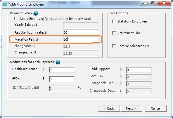Open the Deductions for Each Paycheck help icon
This screenshot has height=118, width=173.
58,62
